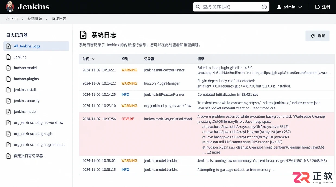Open the Jenkins log recorder

coord(20,57)
